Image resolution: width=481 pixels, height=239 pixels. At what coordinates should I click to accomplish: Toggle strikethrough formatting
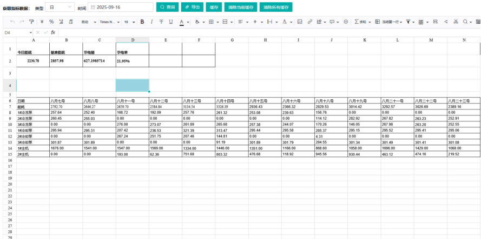coord(161,22)
